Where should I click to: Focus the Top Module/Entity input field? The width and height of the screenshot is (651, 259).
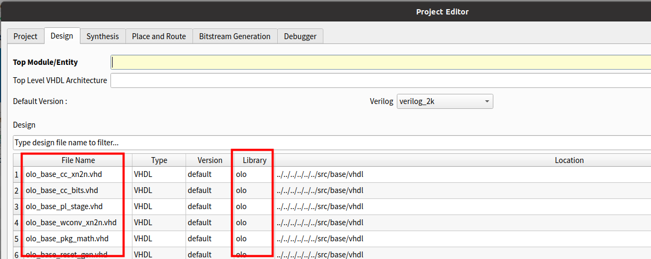[381, 62]
